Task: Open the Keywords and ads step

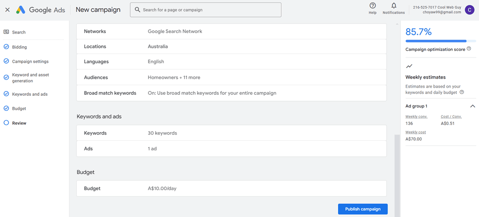Action: 29,94
